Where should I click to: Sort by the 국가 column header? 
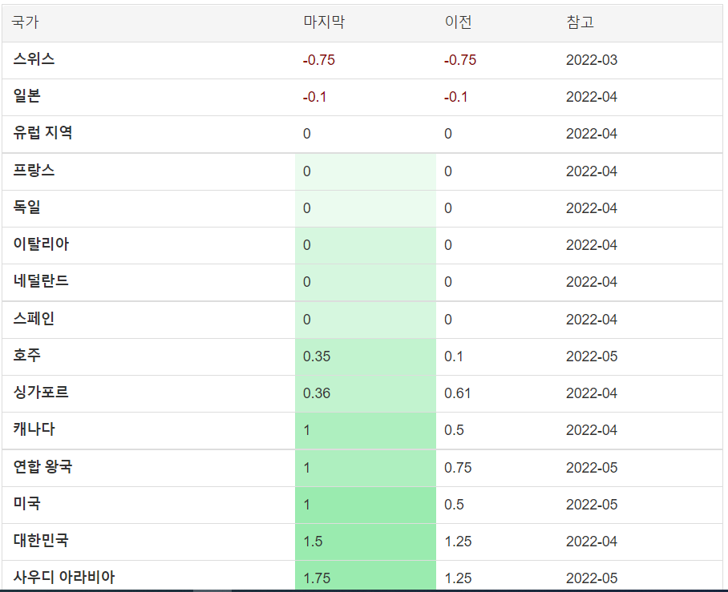25,22
